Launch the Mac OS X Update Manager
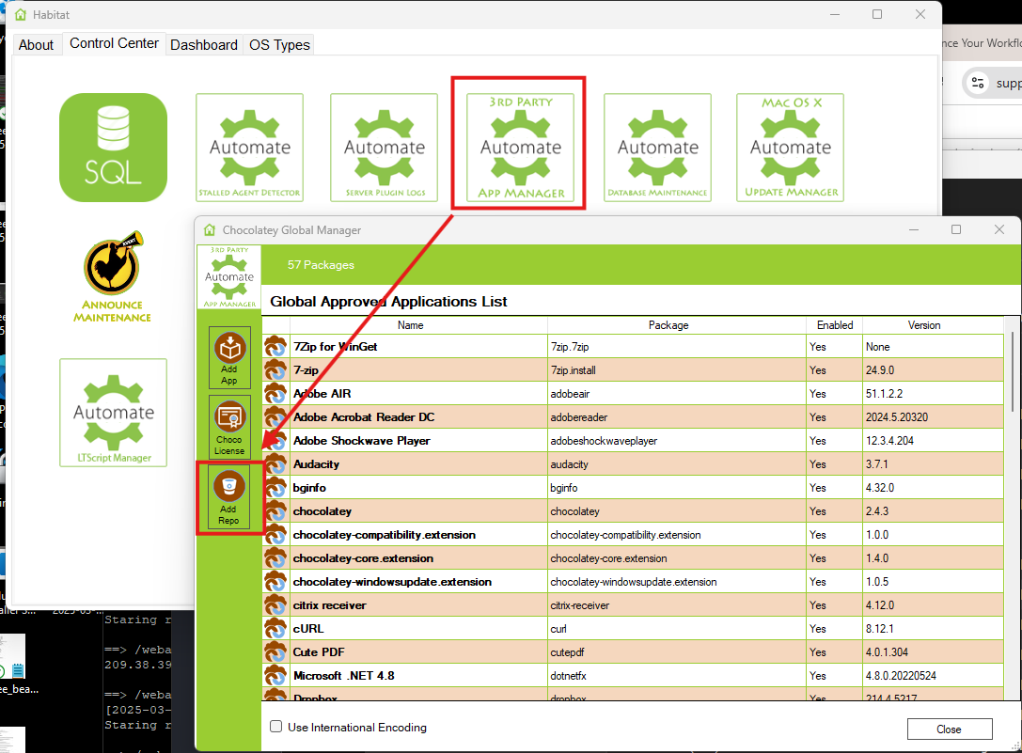Screen dimensions: 1022x753 (790, 148)
